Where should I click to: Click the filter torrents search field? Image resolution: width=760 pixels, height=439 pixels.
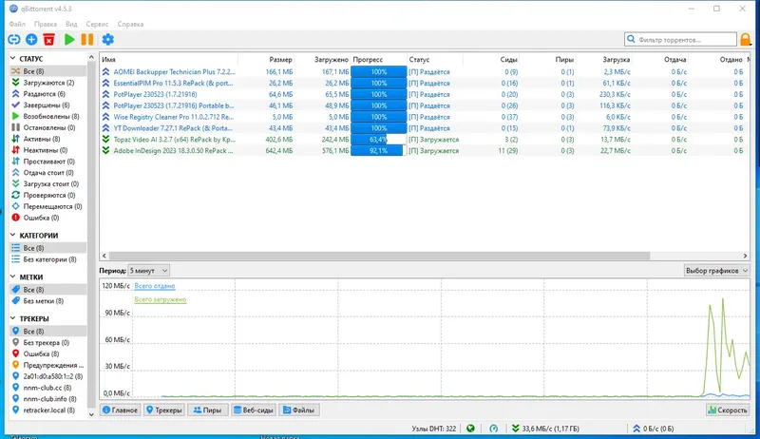click(x=680, y=39)
